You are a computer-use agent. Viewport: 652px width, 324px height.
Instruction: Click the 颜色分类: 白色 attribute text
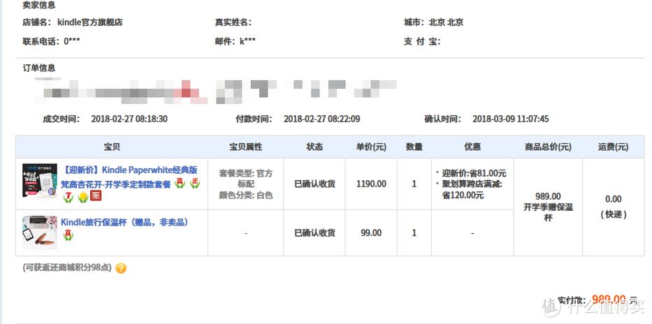[x=246, y=196]
